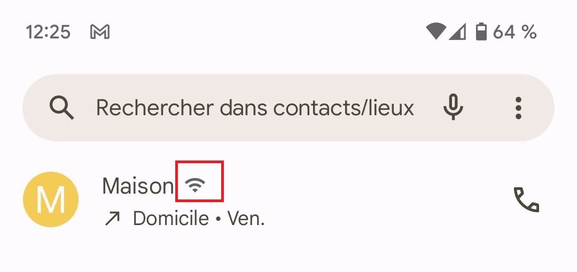Tap the Wi-Fi status icon in status bar
Viewport: 577px width, 272px height.
point(436,31)
